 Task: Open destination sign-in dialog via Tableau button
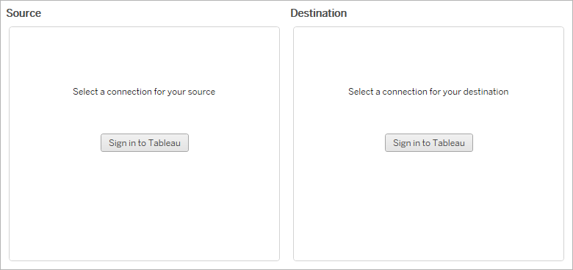(x=429, y=142)
